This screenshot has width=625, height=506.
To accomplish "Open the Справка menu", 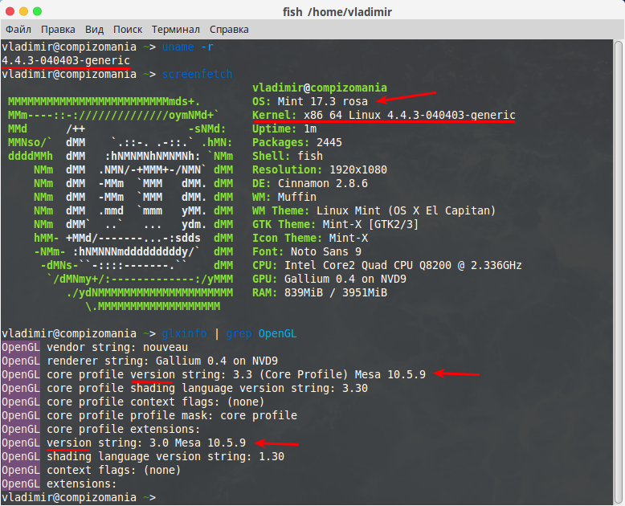I will point(229,30).
